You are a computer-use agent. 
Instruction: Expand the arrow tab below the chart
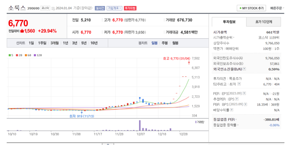108,144
